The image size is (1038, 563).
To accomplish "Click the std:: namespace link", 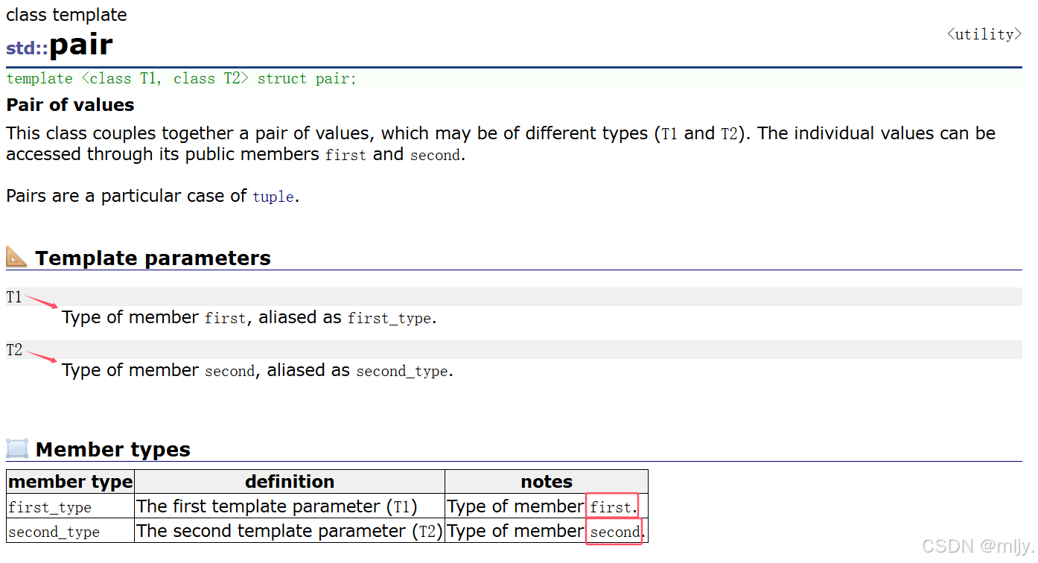I will [x=27, y=48].
